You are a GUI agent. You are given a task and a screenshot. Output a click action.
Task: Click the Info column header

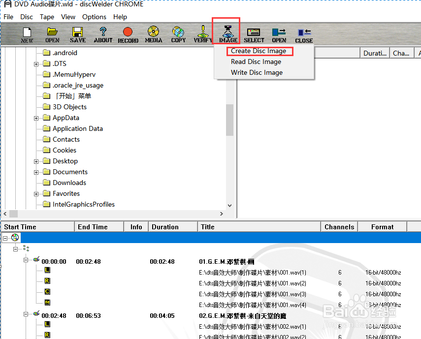[136, 227]
